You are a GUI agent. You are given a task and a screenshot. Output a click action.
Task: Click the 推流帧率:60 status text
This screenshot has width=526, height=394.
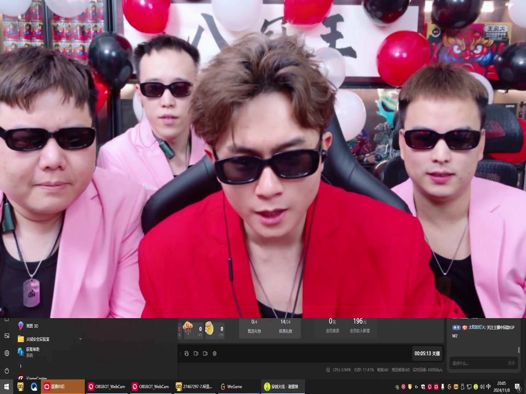pyautogui.click(x=401, y=370)
